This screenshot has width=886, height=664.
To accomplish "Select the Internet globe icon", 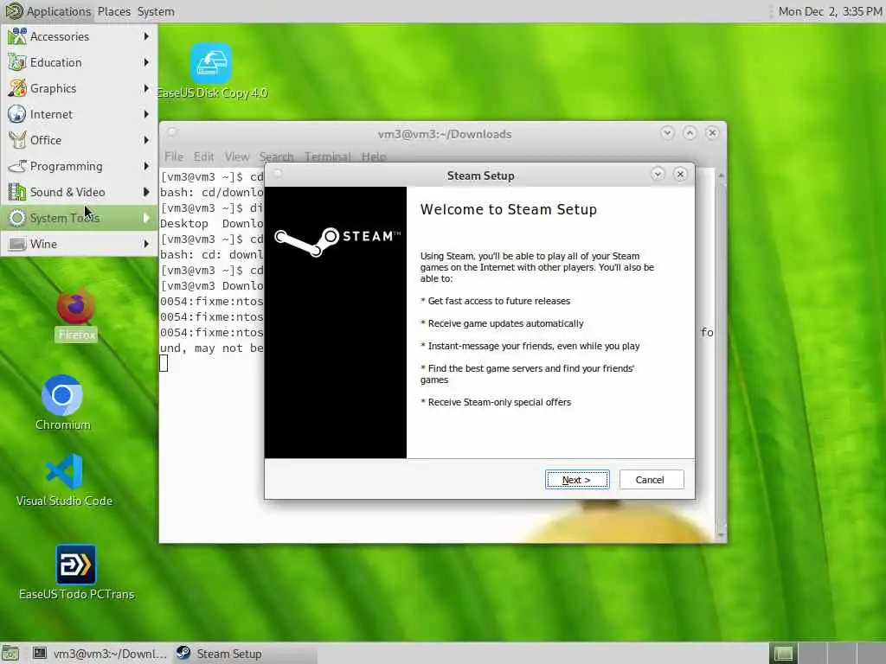I will (x=17, y=114).
